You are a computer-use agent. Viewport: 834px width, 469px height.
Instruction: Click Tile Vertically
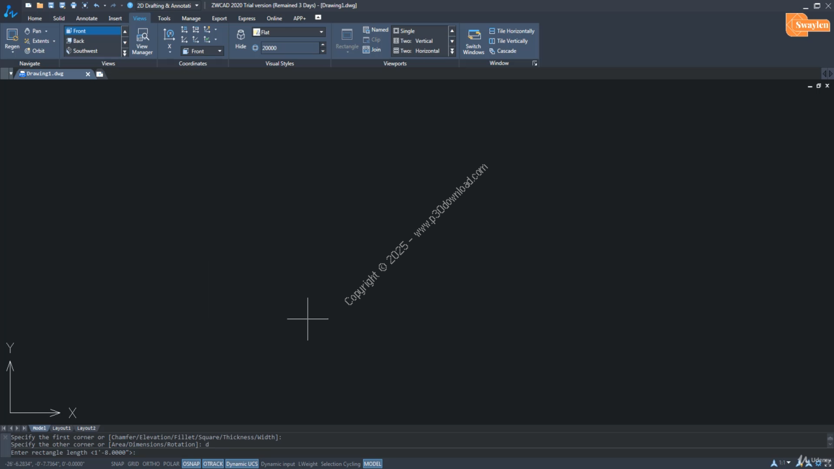[508, 40]
